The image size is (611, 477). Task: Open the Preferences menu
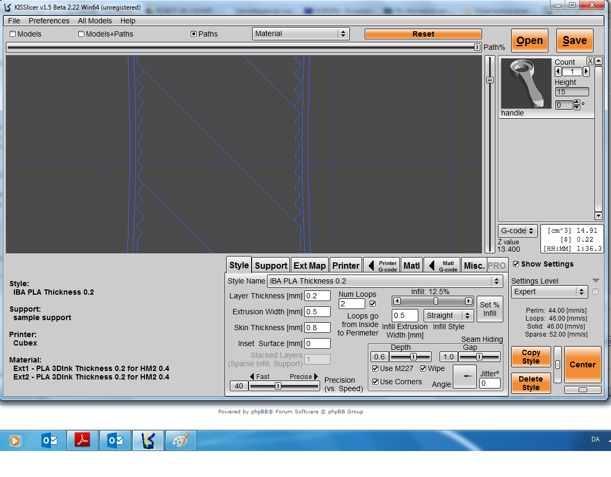pos(49,21)
